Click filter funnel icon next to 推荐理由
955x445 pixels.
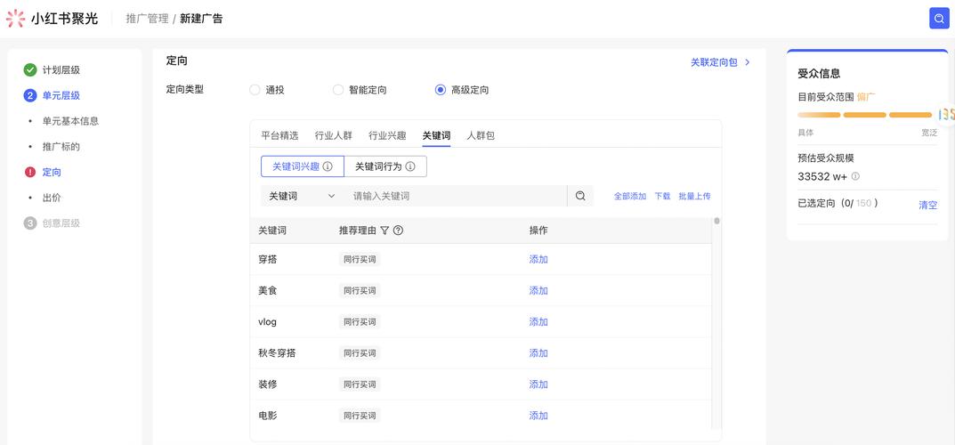[x=384, y=231]
